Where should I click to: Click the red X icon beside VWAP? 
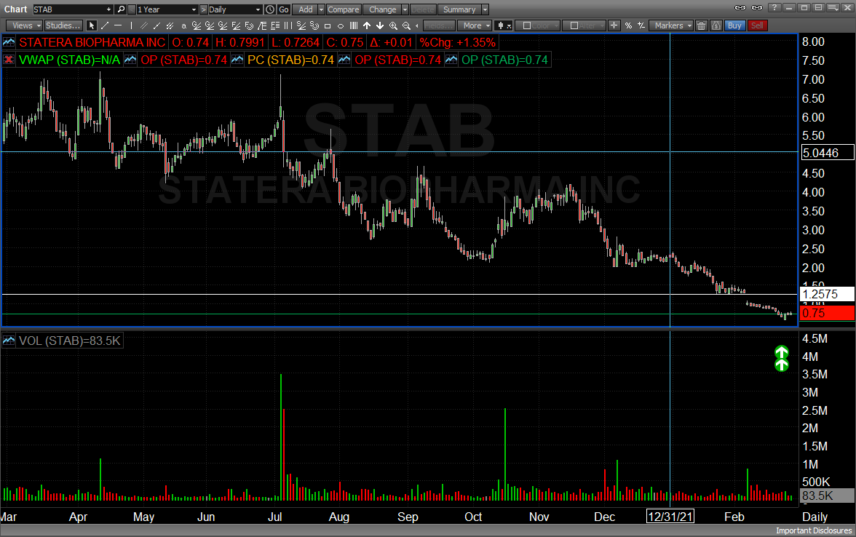click(9, 60)
